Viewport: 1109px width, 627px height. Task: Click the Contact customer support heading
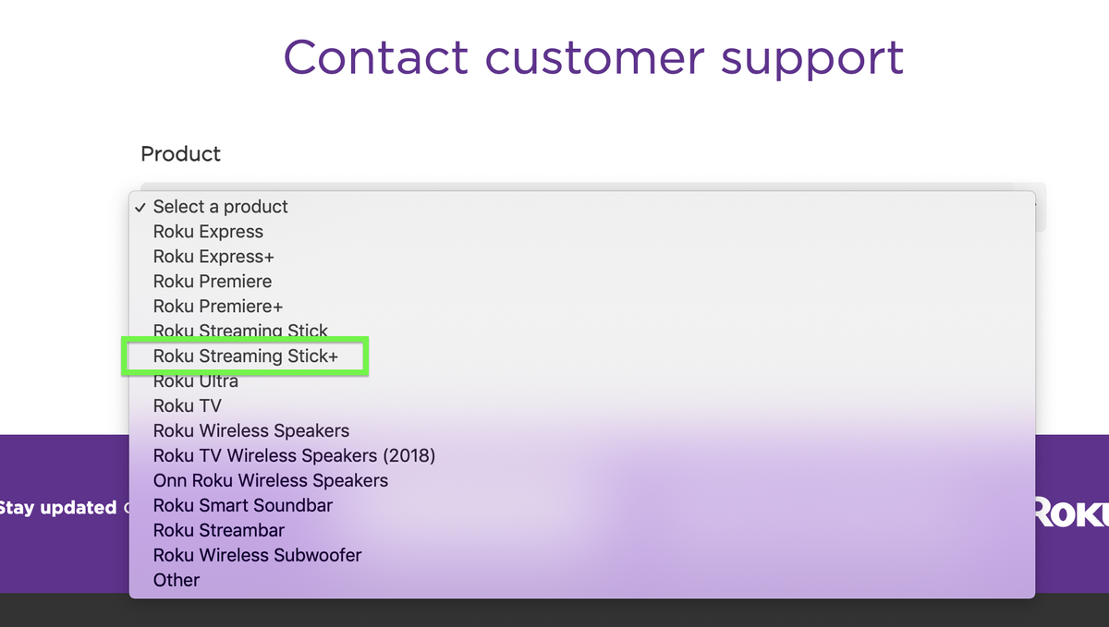pyautogui.click(x=594, y=57)
